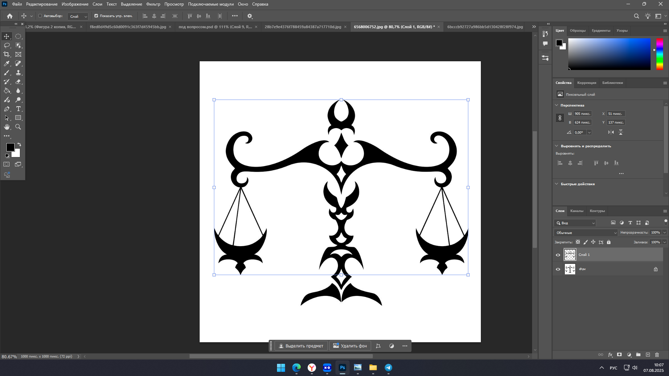Viewport: 669px width, 376px height.
Task: Hide the Слой 1 layer
Action: (558, 255)
